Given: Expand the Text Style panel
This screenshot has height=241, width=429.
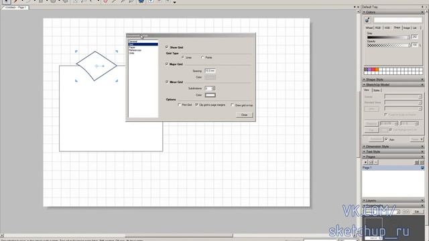Looking at the screenshot, I should pyautogui.click(x=364, y=151).
